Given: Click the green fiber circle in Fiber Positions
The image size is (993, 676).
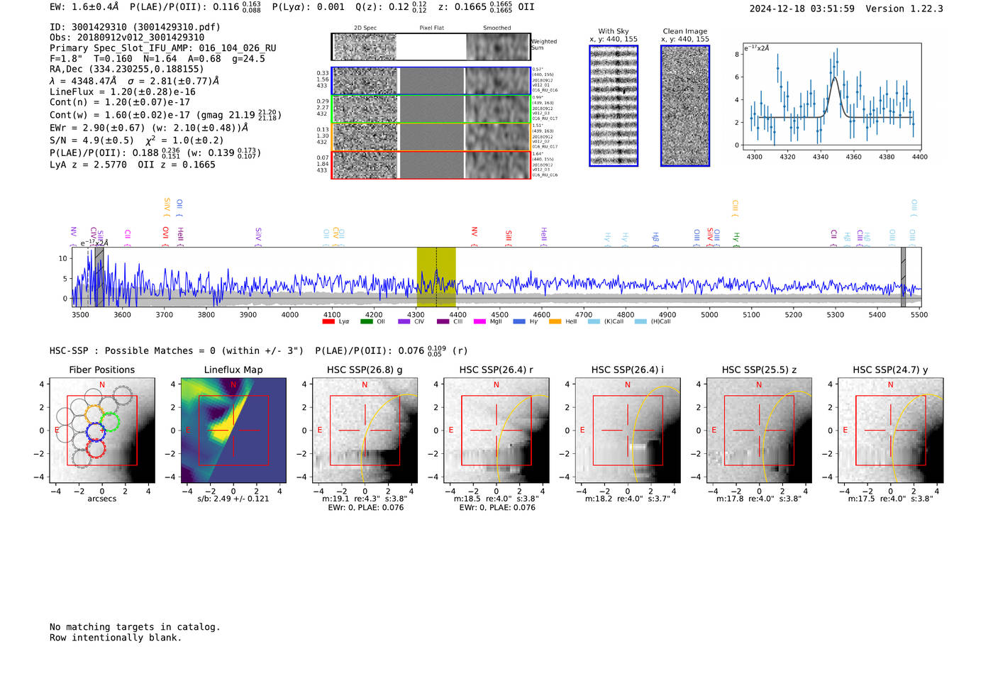Looking at the screenshot, I should 109,423.
